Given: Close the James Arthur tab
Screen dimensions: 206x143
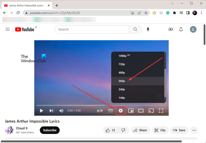Looking at the screenshot, I should tap(49, 6).
